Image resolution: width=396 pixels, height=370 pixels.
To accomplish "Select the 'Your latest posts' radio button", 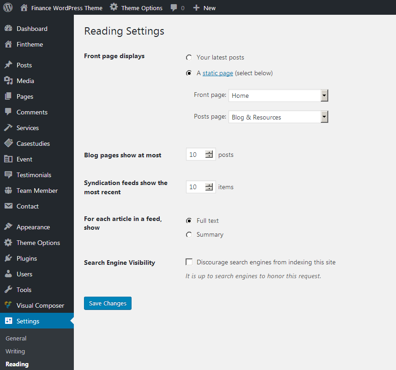I will click(x=189, y=58).
